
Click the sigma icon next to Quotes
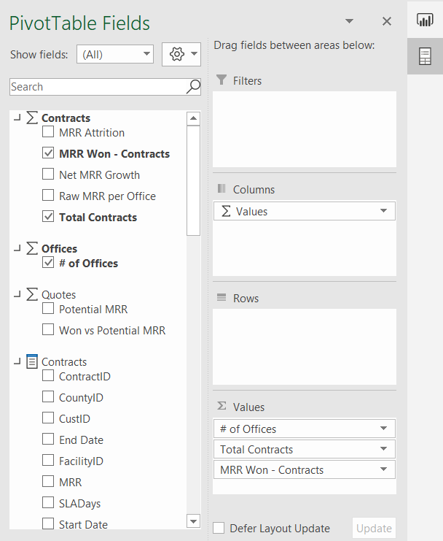click(x=32, y=294)
